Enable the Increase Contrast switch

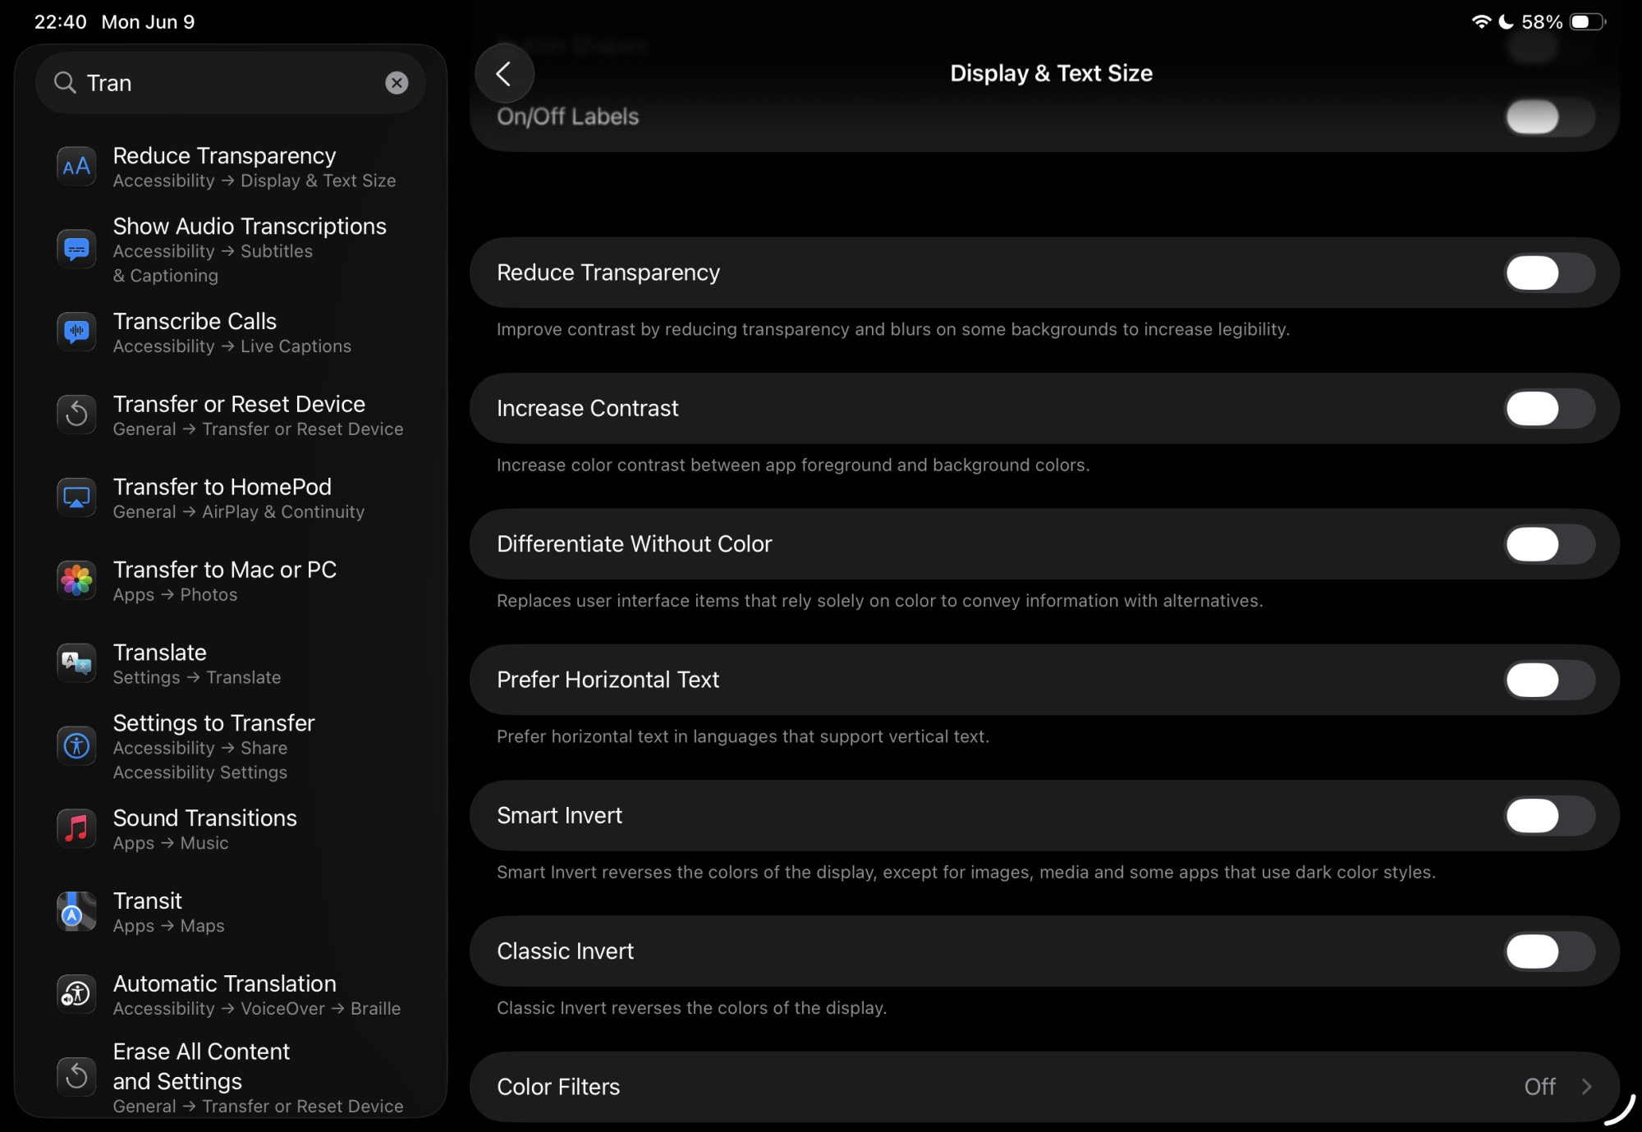(1548, 409)
